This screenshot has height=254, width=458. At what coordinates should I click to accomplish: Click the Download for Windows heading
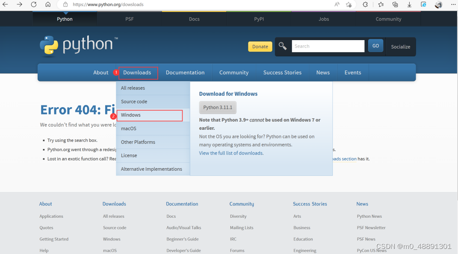coord(228,94)
